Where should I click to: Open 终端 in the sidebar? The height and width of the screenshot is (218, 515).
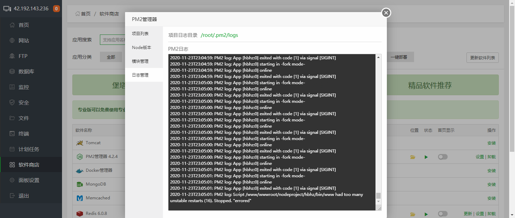[x=31, y=133]
